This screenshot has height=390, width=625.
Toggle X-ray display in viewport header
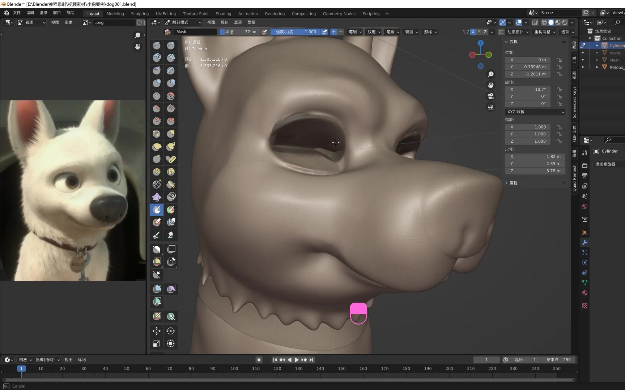(535, 22)
